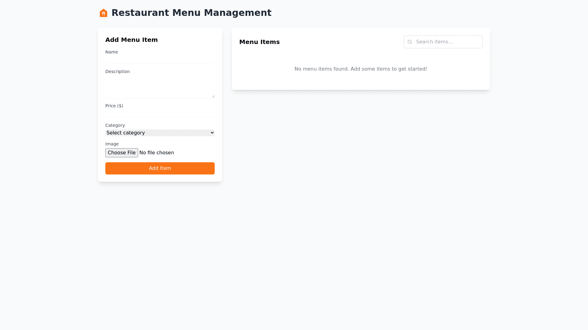588x330 pixels.
Task: Click the magnifier icon in search box
Action: 410,42
